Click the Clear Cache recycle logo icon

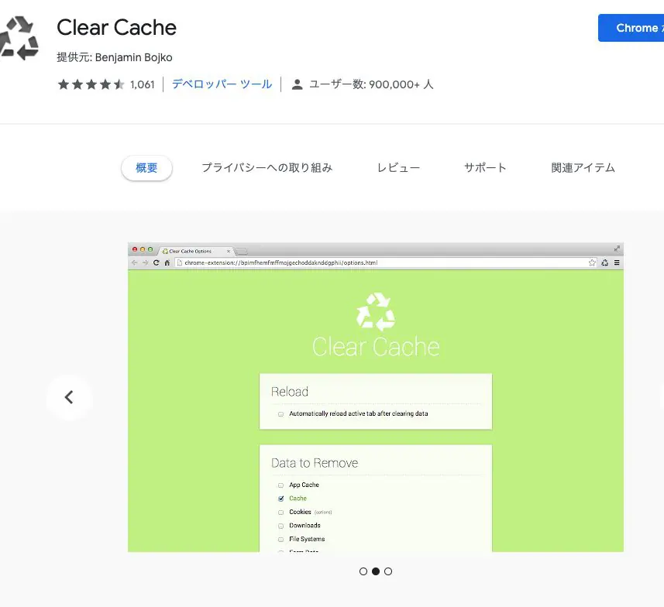coord(19,38)
